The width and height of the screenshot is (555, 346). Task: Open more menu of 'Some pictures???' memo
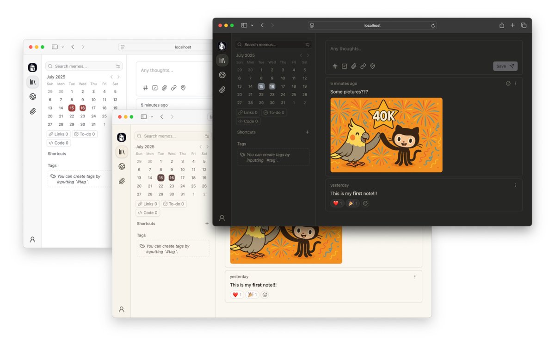pos(515,84)
